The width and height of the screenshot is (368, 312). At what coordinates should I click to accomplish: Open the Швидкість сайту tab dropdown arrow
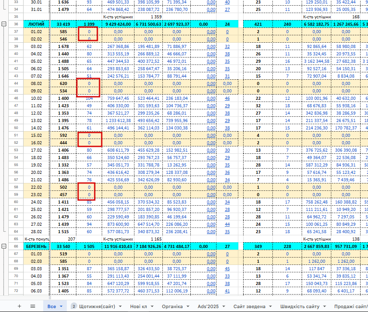tap(325, 306)
